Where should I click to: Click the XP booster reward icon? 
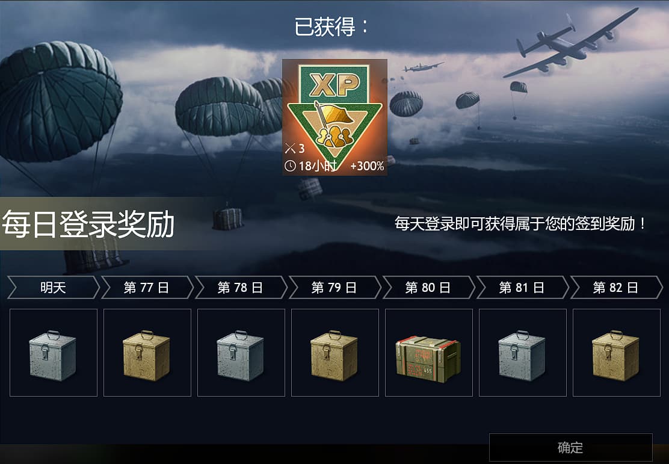pyautogui.click(x=334, y=117)
